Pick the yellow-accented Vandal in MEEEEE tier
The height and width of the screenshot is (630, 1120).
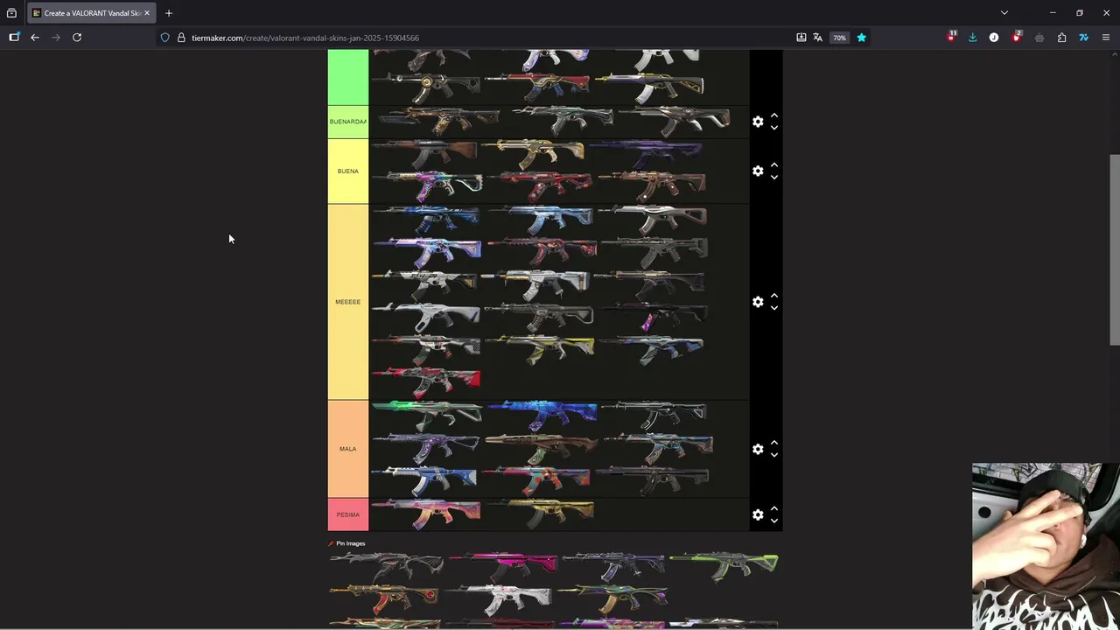[540, 350]
